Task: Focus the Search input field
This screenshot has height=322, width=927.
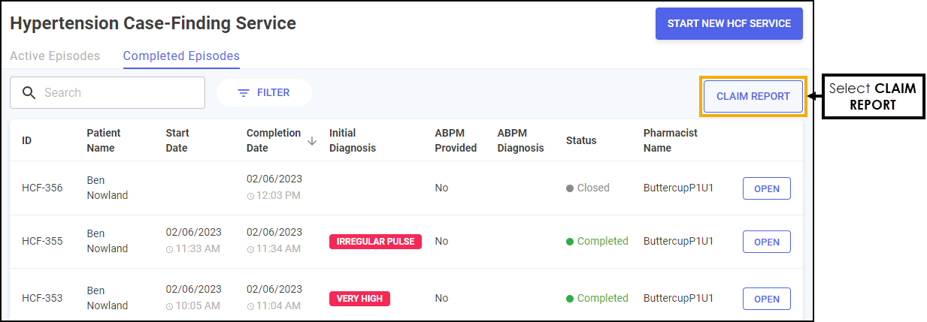Action: point(108,93)
